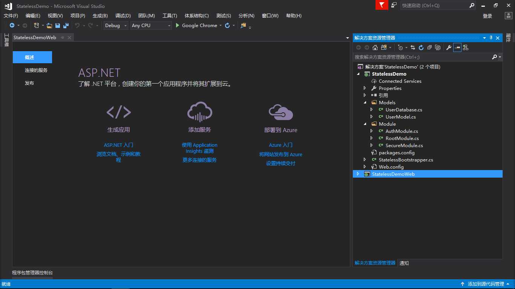
Task: Pin the StatelessDemoWeb document tab
Action: (63, 38)
